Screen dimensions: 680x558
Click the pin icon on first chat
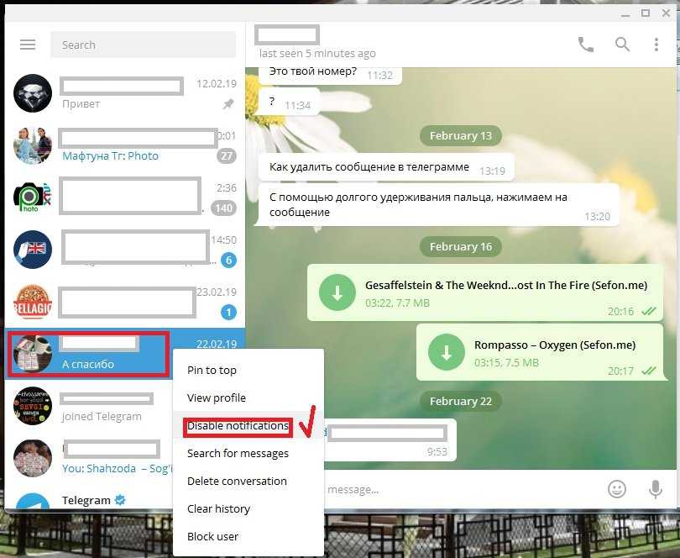tap(228, 103)
